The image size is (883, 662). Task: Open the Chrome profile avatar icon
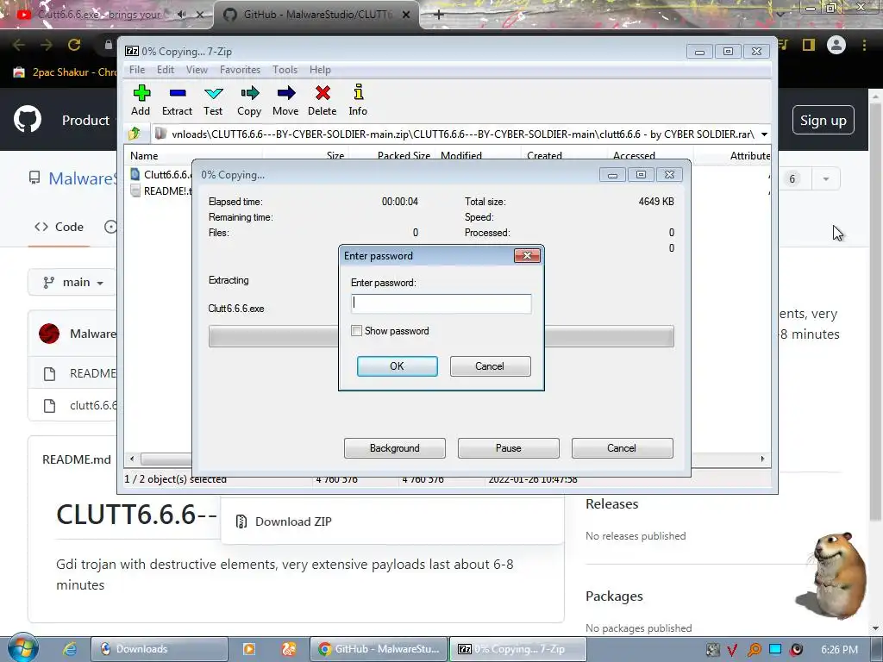[836, 45]
